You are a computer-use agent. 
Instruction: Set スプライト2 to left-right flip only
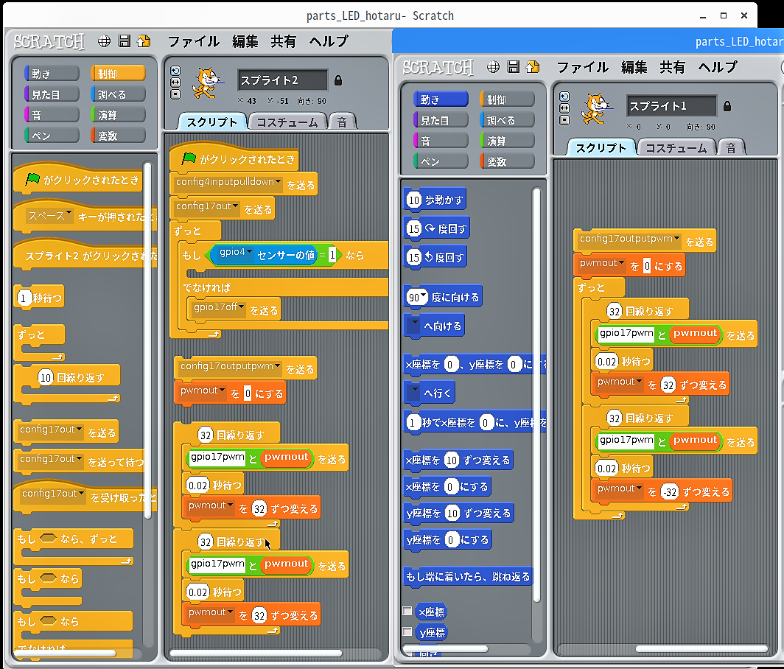tap(175, 82)
